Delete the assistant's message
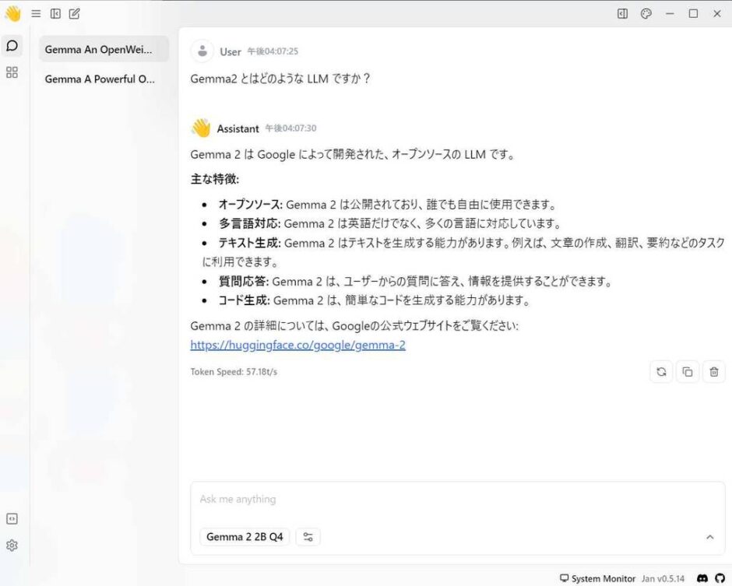This screenshot has width=732, height=586. point(713,371)
